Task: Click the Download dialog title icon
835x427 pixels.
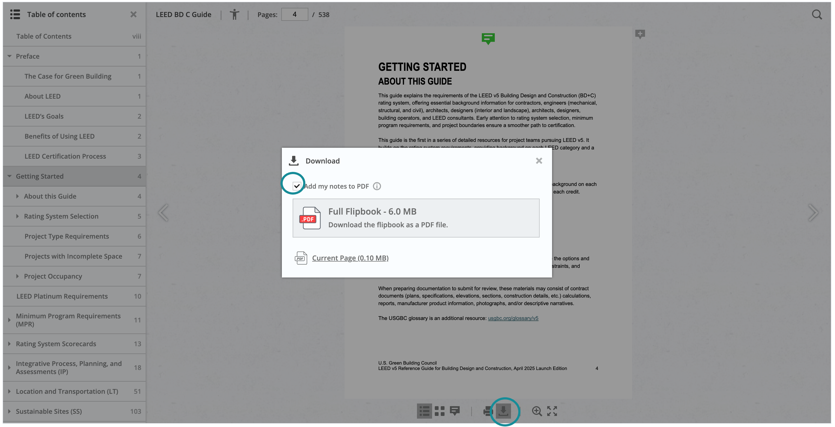Action: tap(294, 161)
